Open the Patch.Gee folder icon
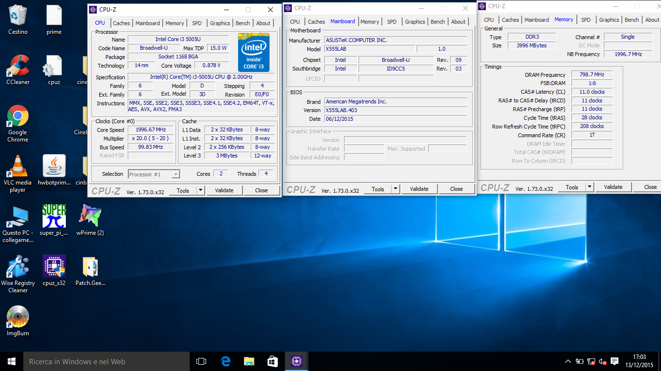Screen dimensions: 661x371 coord(90,271)
